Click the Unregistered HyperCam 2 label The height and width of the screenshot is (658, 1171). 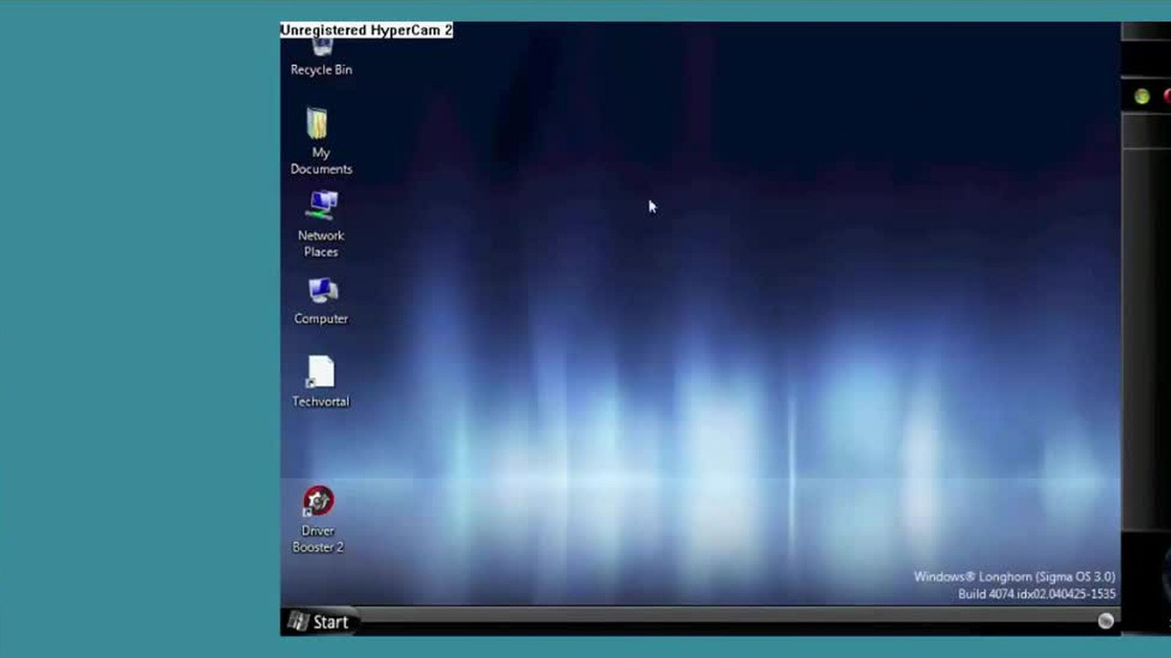366,30
